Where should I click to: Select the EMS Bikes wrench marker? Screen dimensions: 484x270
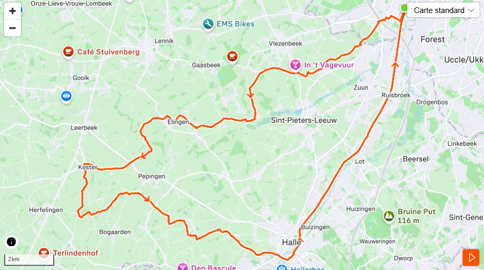(x=208, y=24)
